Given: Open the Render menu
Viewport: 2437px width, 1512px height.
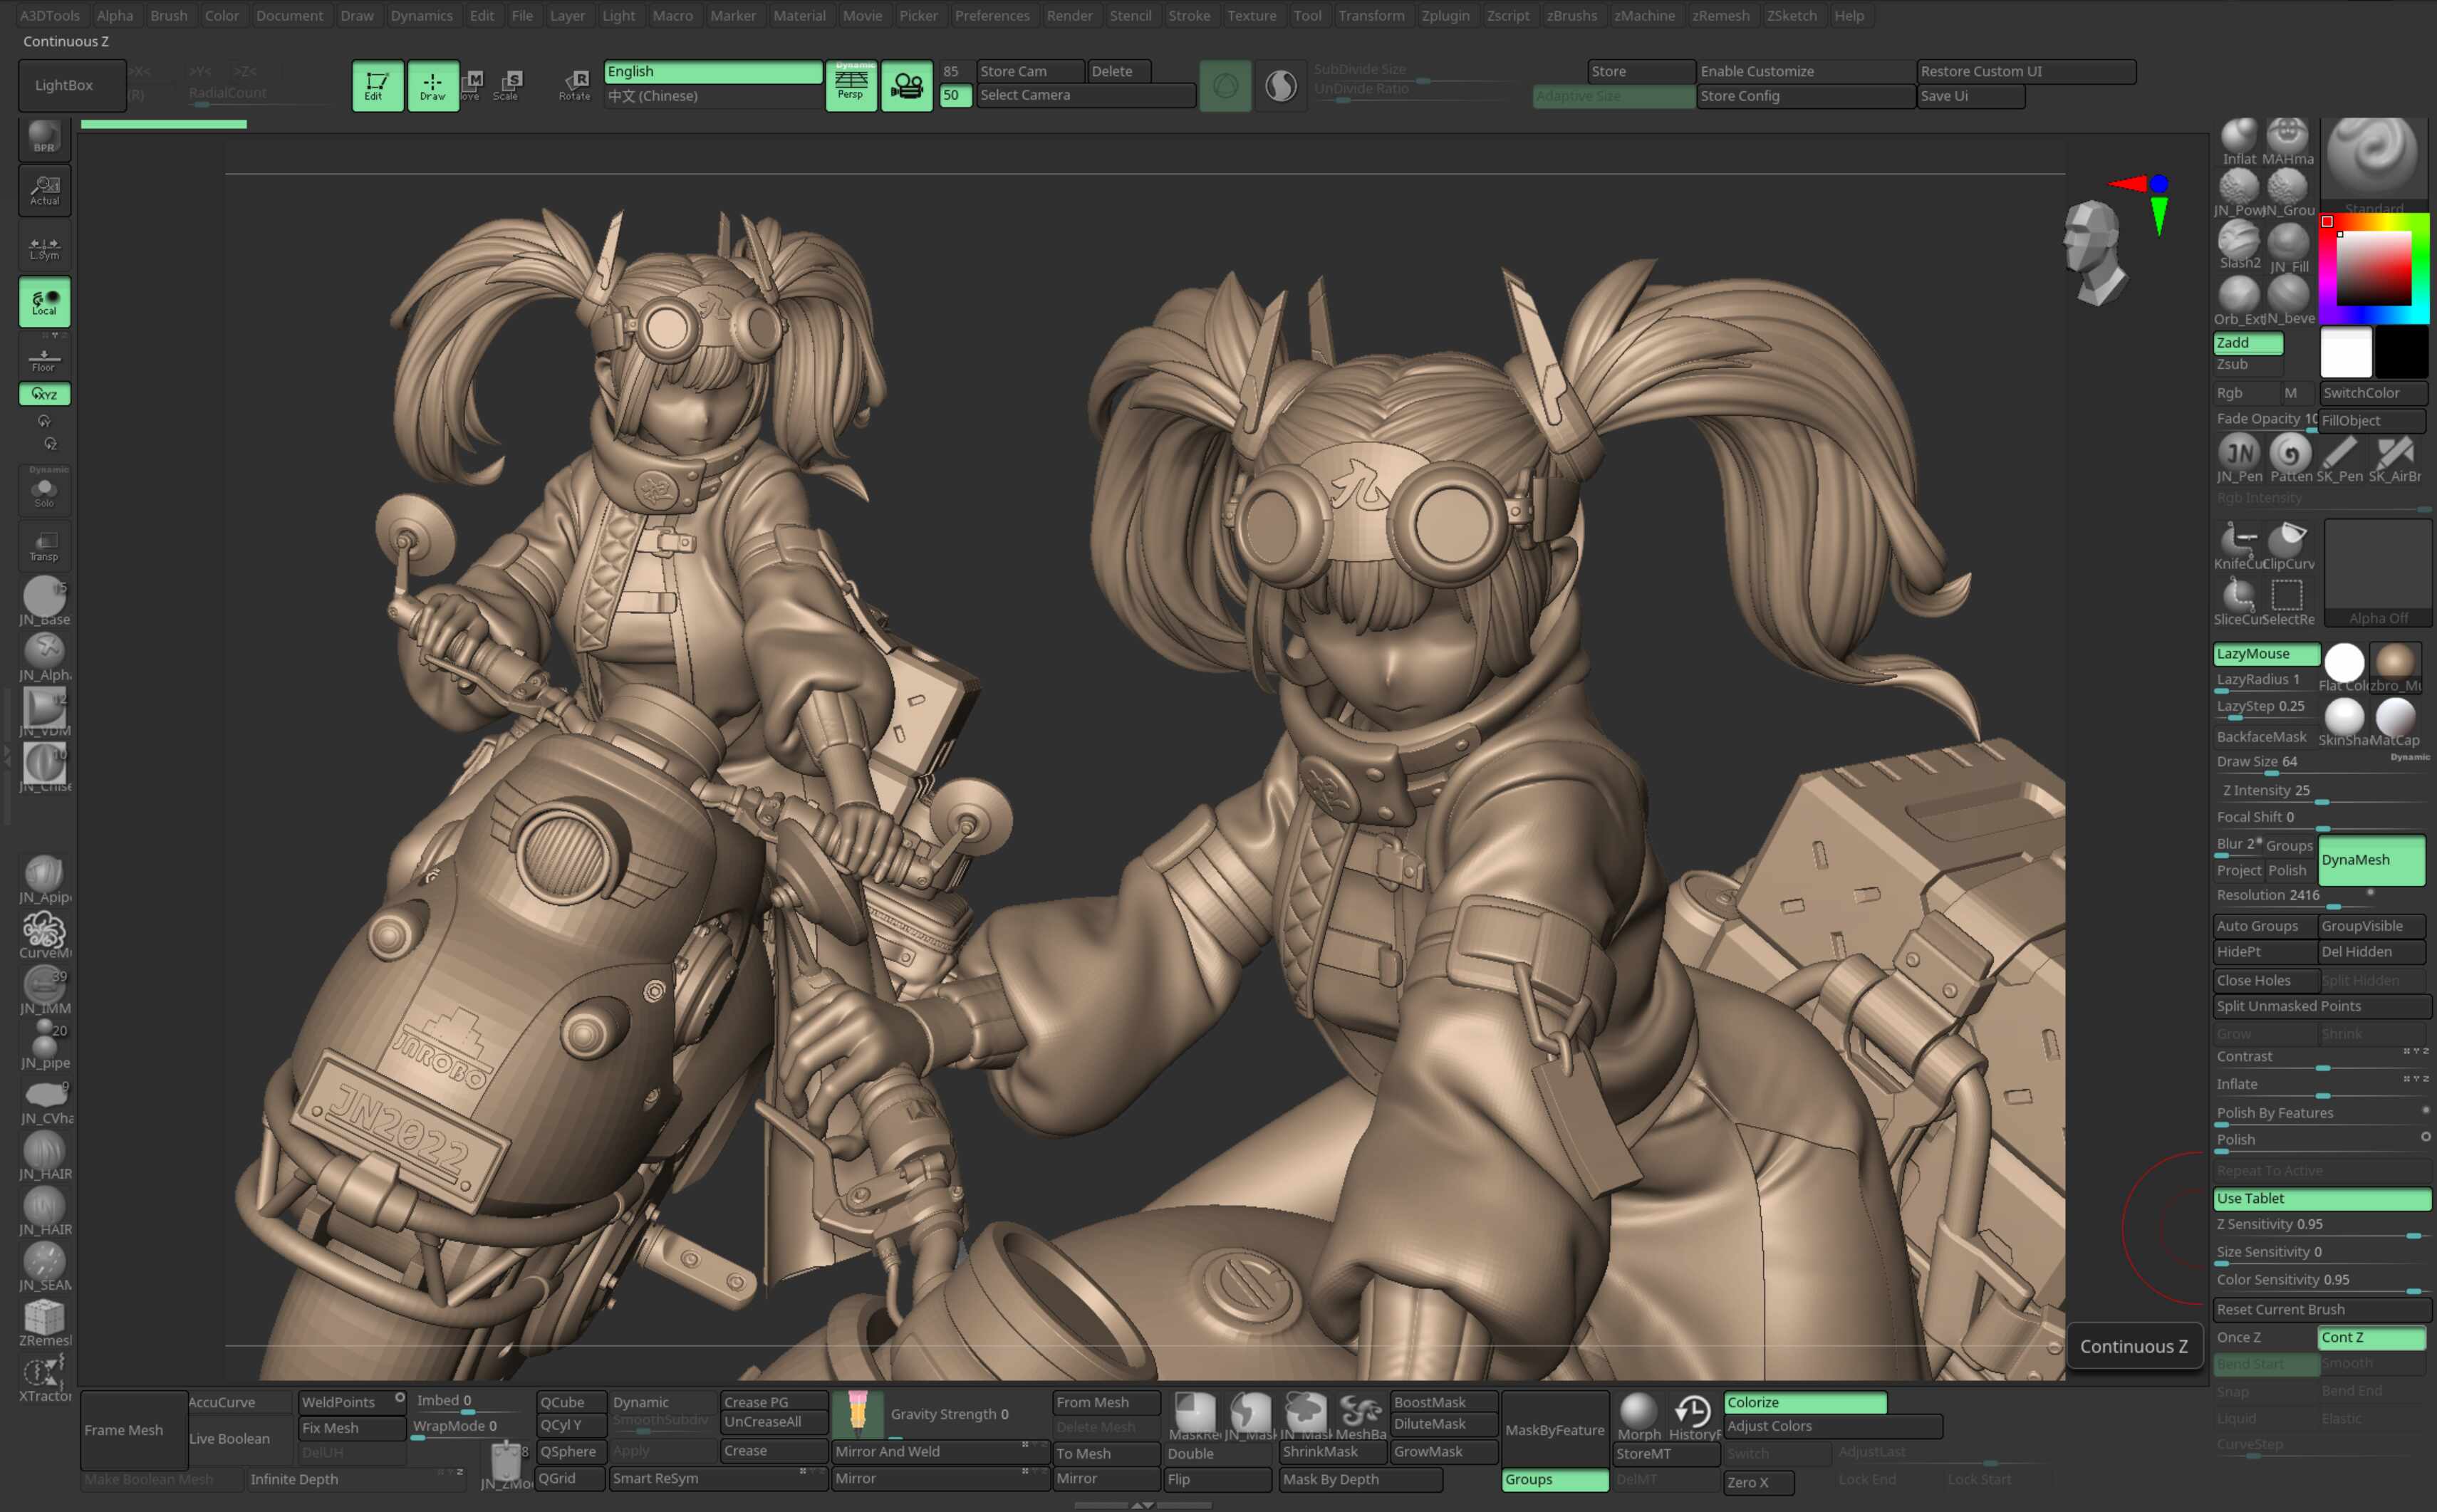Looking at the screenshot, I should [x=1069, y=15].
